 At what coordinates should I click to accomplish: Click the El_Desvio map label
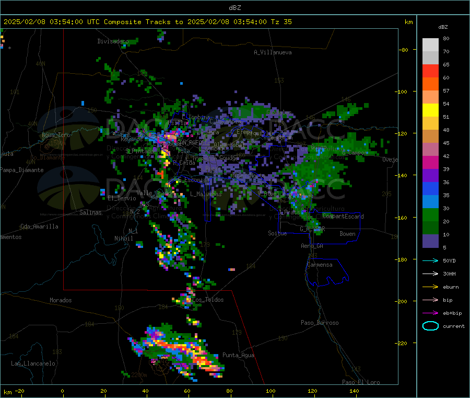122,198
